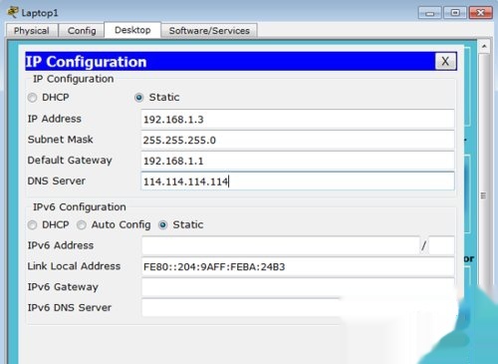The width and height of the screenshot is (498, 364).
Task: Click the Subnet Mask field 255.255.255.0
Action: pos(298,140)
